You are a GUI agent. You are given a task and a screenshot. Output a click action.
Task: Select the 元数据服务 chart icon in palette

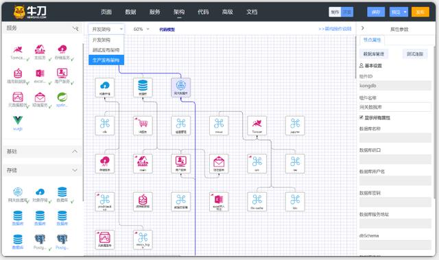click(18, 97)
